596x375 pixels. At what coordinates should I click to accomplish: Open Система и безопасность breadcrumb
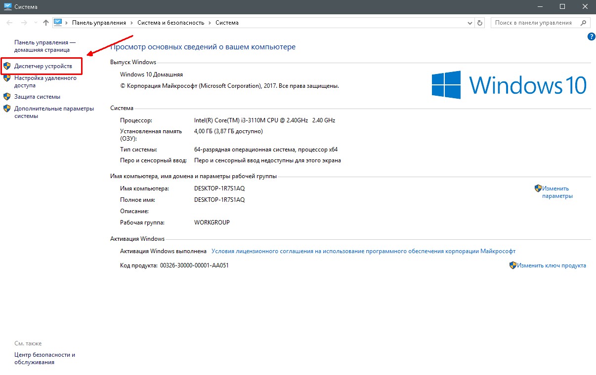click(x=170, y=23)
